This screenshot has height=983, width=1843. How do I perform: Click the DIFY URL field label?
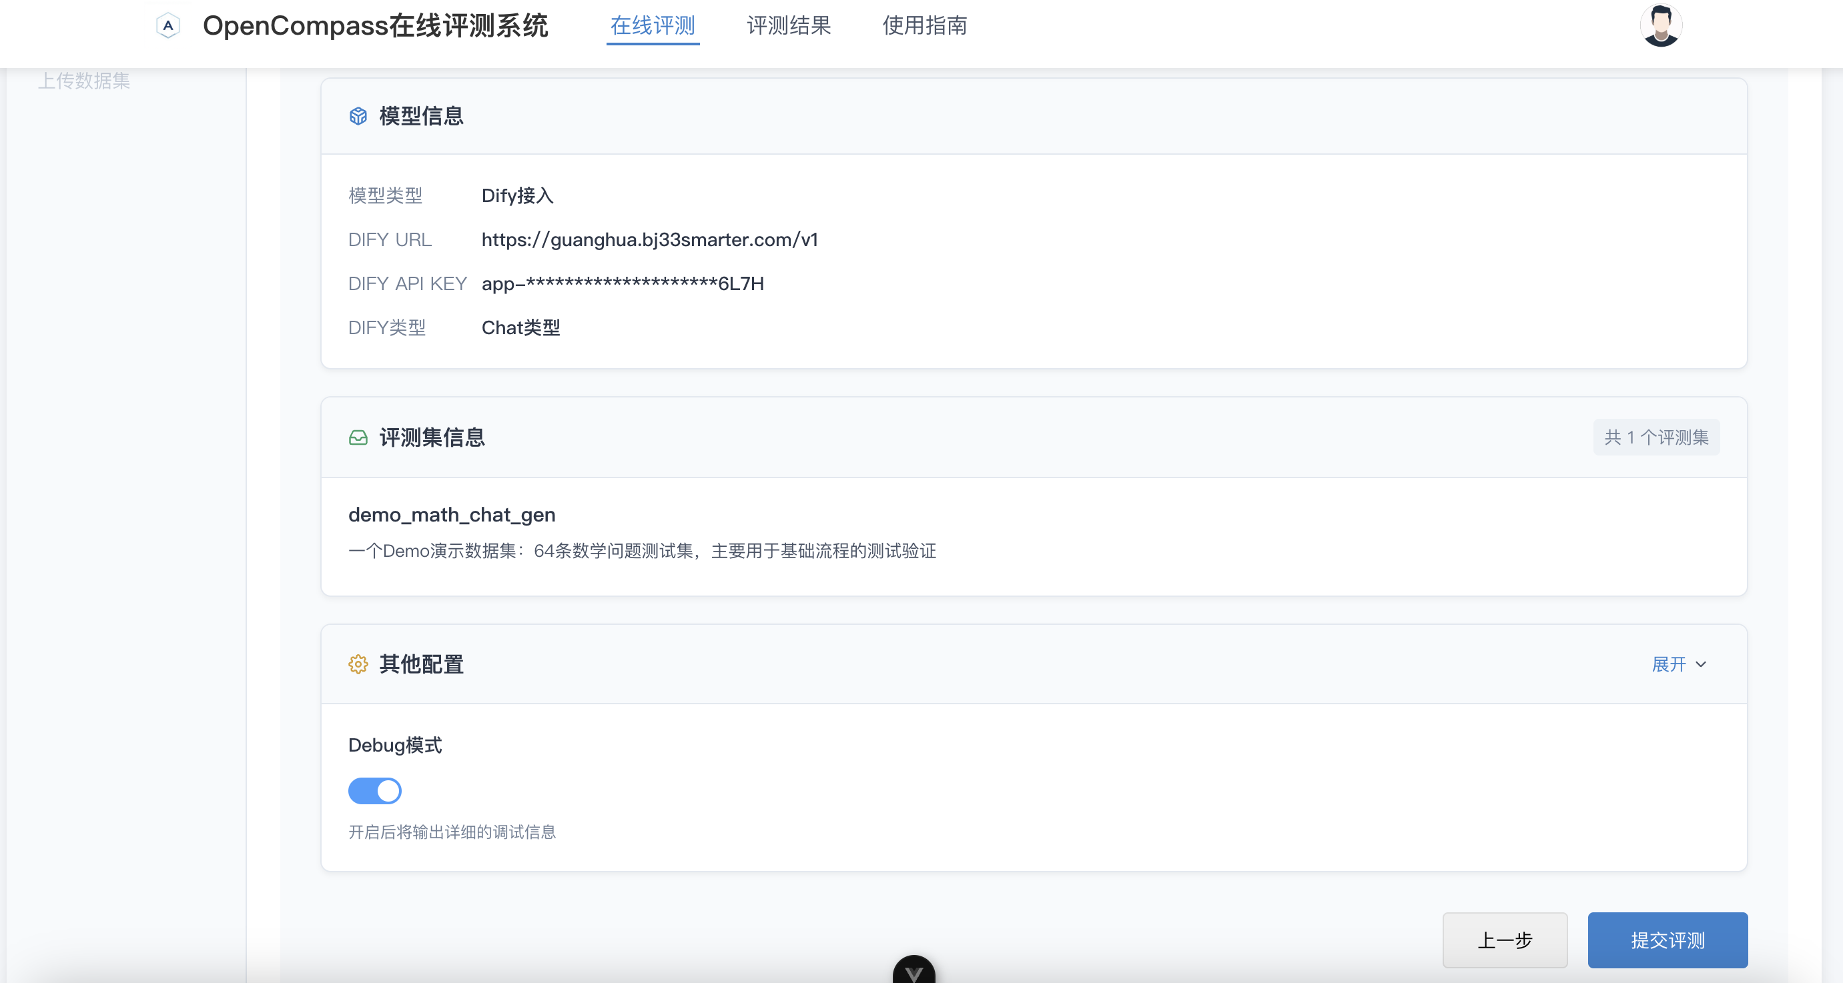390,239
